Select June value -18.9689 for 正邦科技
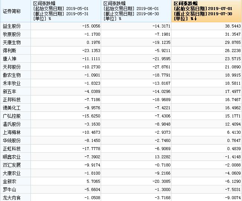The image size is (242, 201). (161, 100)
